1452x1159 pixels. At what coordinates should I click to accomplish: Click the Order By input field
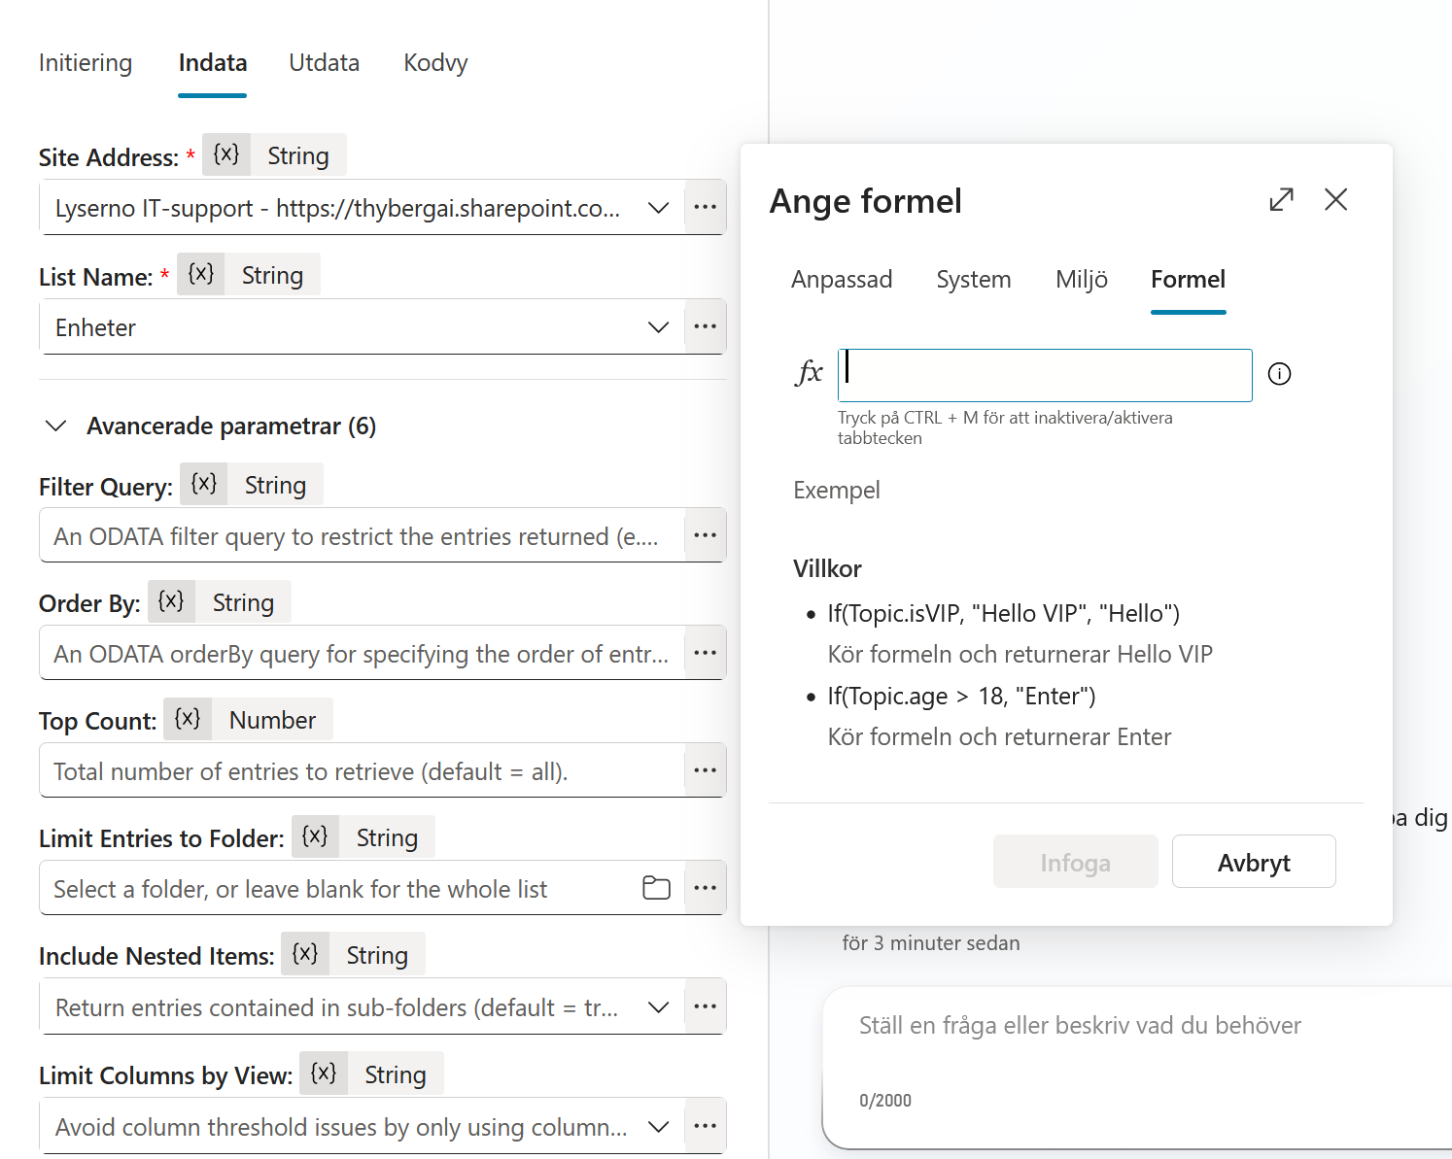tap(362, 653)
